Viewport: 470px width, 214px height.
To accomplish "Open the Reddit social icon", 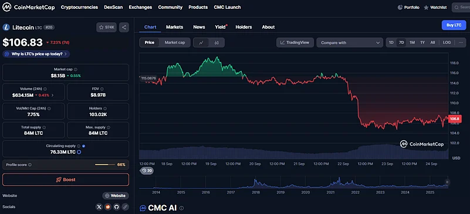I will tap(108, 206).
